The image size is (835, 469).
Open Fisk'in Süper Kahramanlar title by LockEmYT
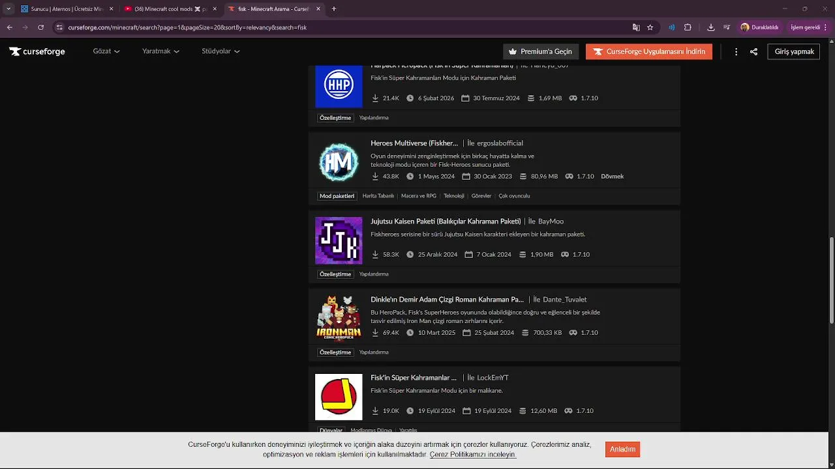tap(414, 378)
